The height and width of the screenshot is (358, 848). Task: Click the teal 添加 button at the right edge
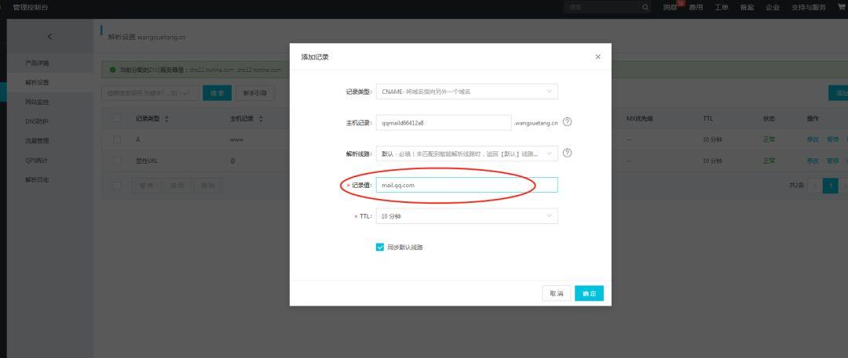coord(839,93)
